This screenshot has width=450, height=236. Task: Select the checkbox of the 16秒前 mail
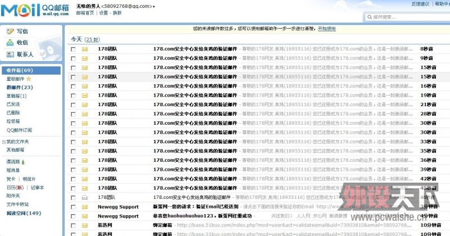pos(73,87)
